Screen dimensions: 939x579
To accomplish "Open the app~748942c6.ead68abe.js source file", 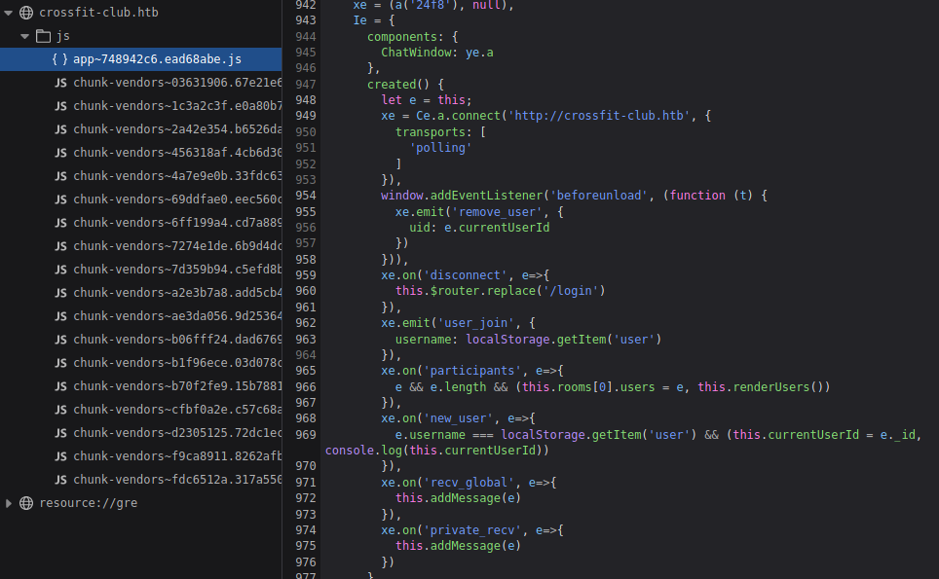I will tap(156, 59).
